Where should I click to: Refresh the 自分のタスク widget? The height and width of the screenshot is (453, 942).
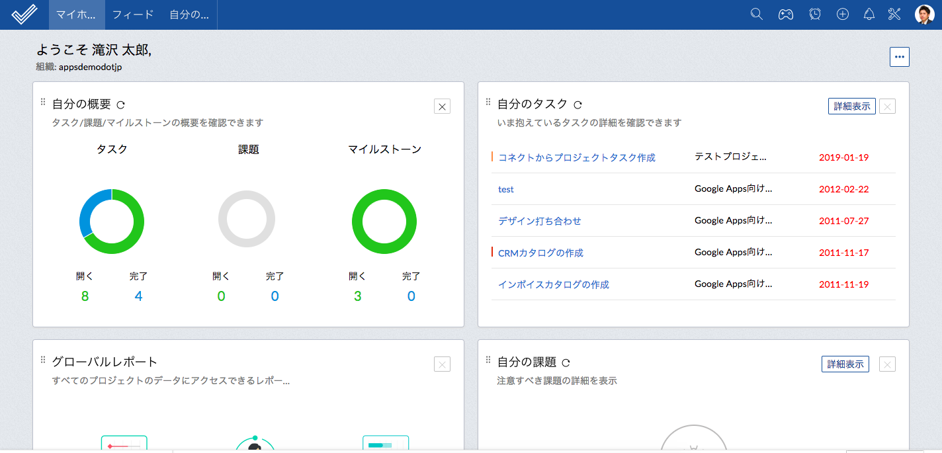pyautogui.click(x=578, y=104)
